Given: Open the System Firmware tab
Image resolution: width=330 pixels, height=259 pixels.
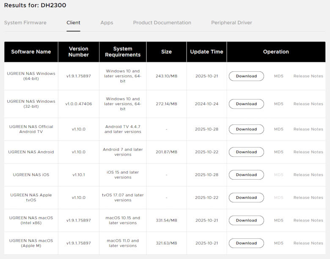Looking at the screenshot, I should point(25,23).
